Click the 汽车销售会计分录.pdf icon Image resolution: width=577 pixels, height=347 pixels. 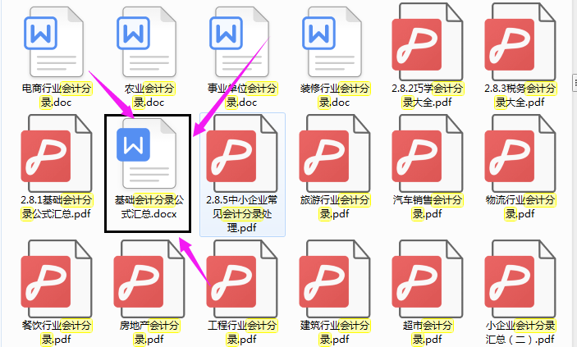point(428,153)
